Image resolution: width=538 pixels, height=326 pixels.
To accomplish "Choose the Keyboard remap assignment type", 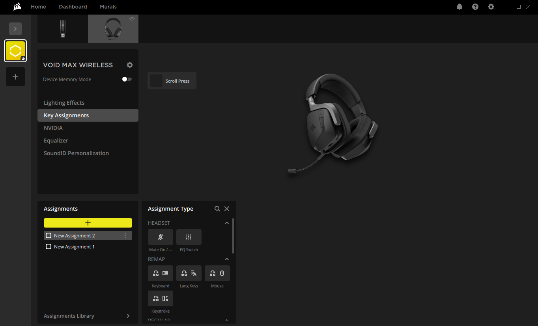I will (x=160, y=273).
